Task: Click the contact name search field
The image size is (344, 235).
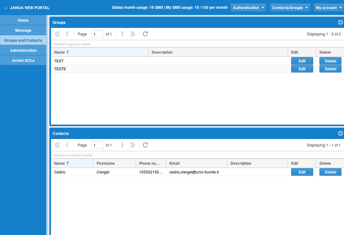Action: coord(197,155)
